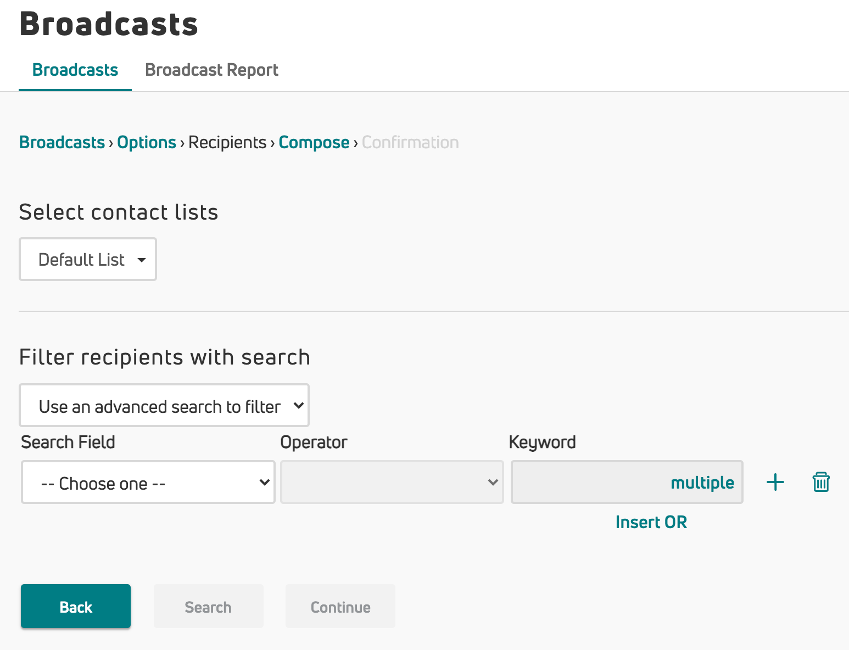Go to Options breadcrumb step
Image resolution: width=849 pixels, height=650 pixels.
point(147,142)
